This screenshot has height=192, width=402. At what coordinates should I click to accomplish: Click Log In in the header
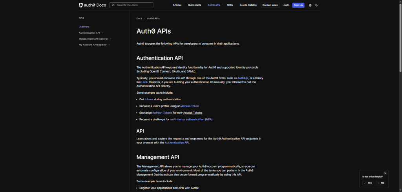click(286, 5)
